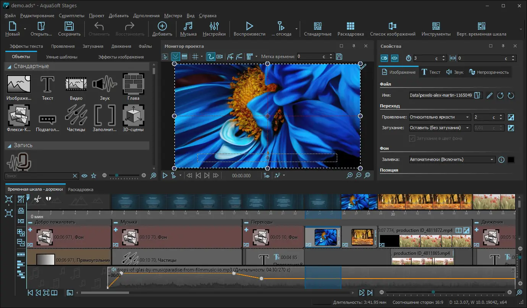Toggle the eye filter next to search box

pos(85,176)
